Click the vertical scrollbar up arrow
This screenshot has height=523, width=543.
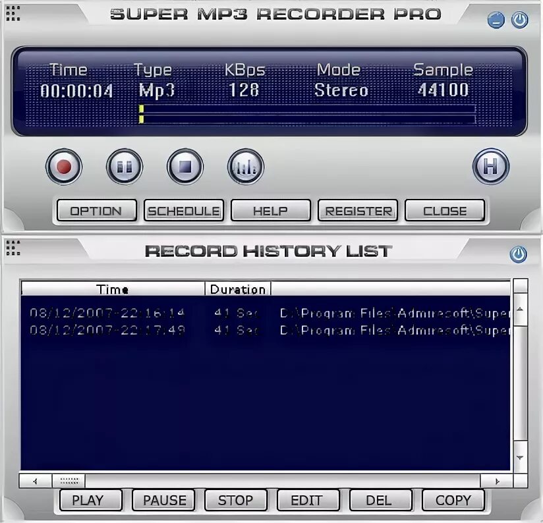[520, 309]
